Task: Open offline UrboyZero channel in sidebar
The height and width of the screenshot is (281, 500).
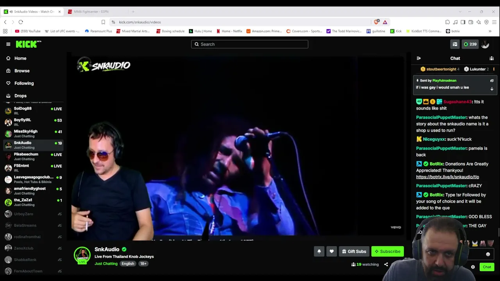Action: pyautogui.click(x=33, y=214)
